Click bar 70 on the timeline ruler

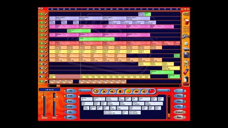click(123, 9)
